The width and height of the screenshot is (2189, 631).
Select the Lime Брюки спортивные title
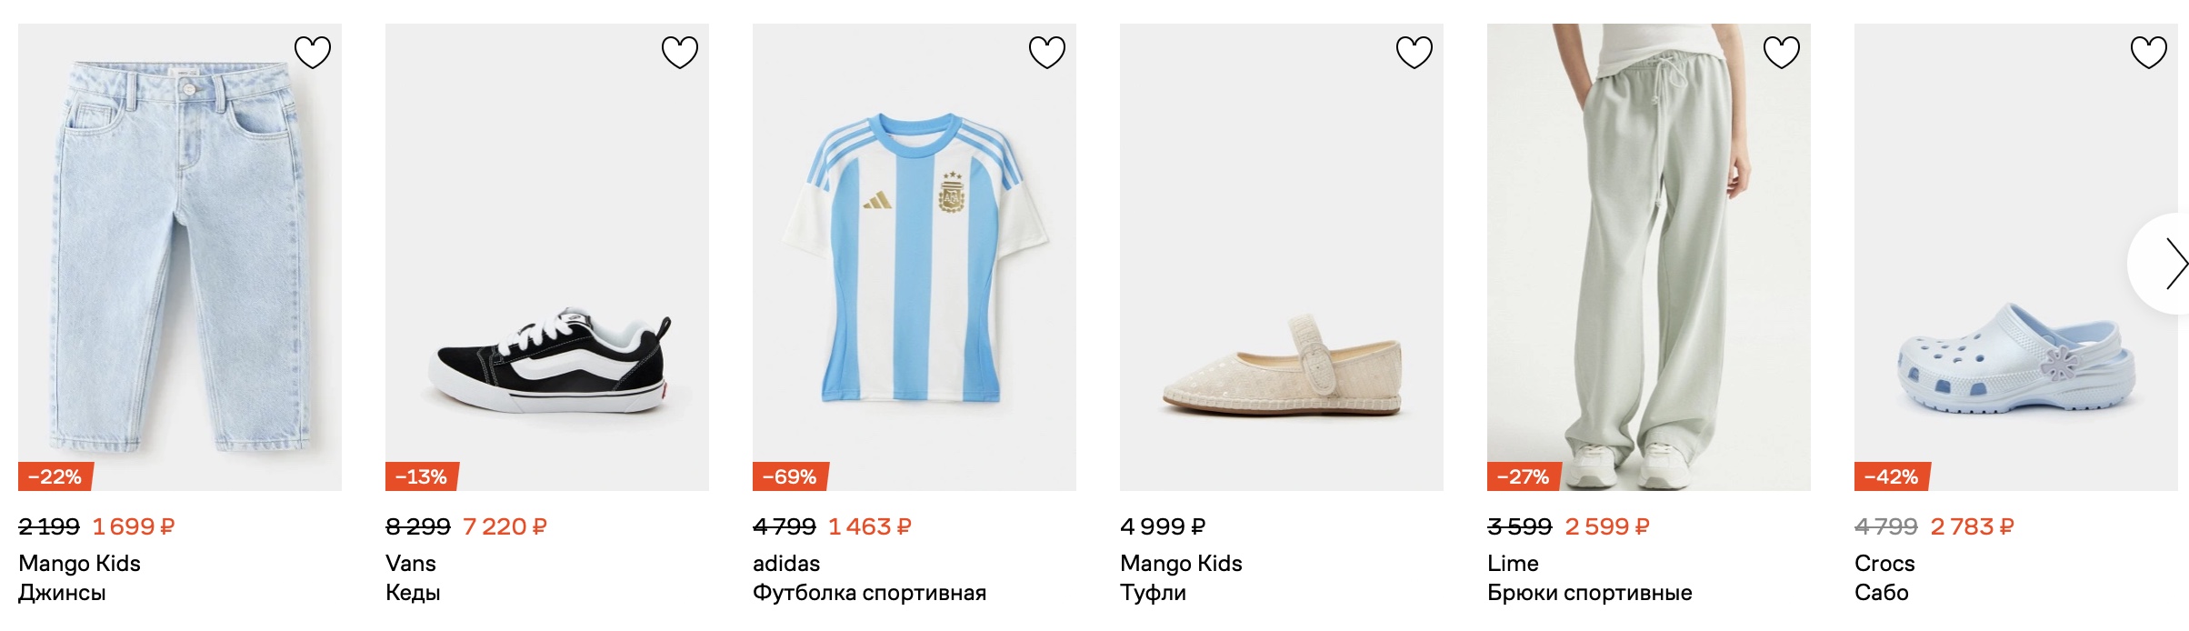point(1590,578)
